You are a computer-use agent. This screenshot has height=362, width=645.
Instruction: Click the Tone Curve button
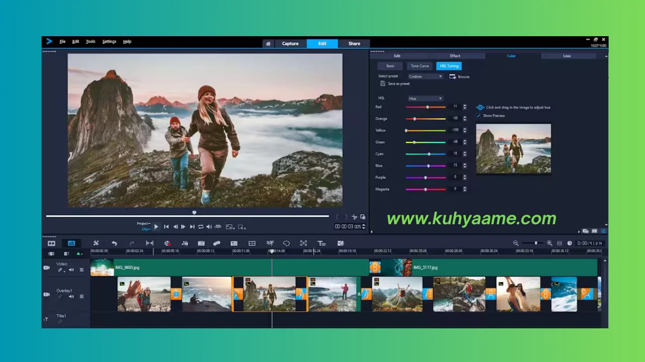[420, 66]
